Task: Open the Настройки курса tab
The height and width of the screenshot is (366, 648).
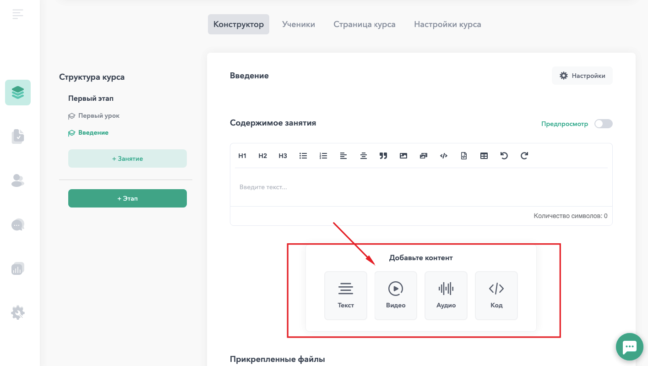Action: pyautogui.click(x=447, y=24)
